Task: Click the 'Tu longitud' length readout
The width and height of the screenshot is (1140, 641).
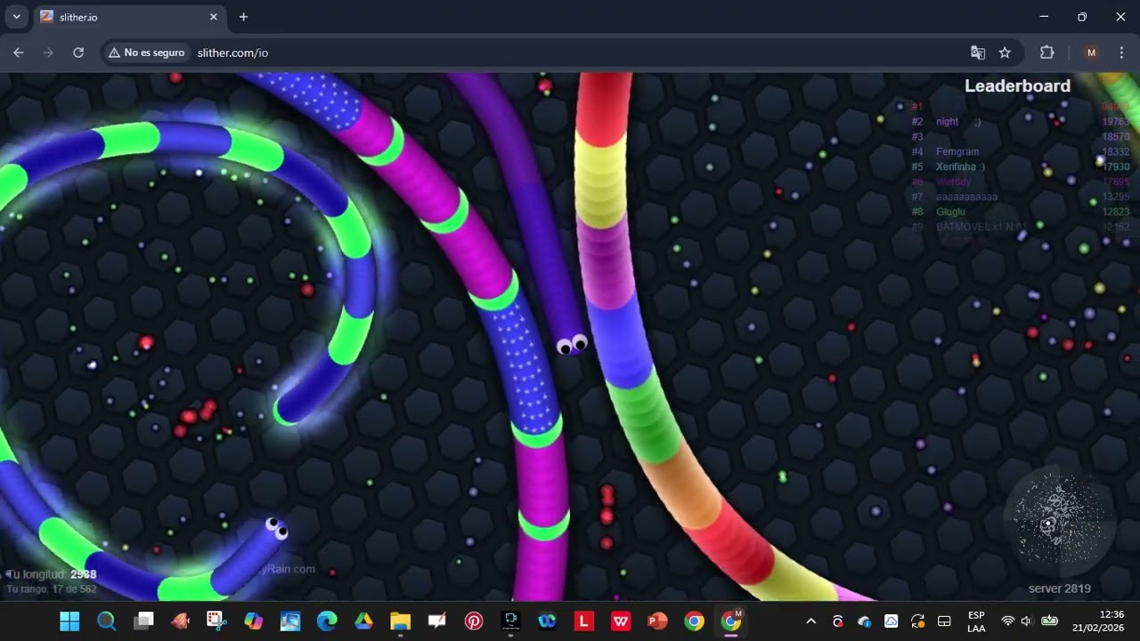Action: [52, 575]
